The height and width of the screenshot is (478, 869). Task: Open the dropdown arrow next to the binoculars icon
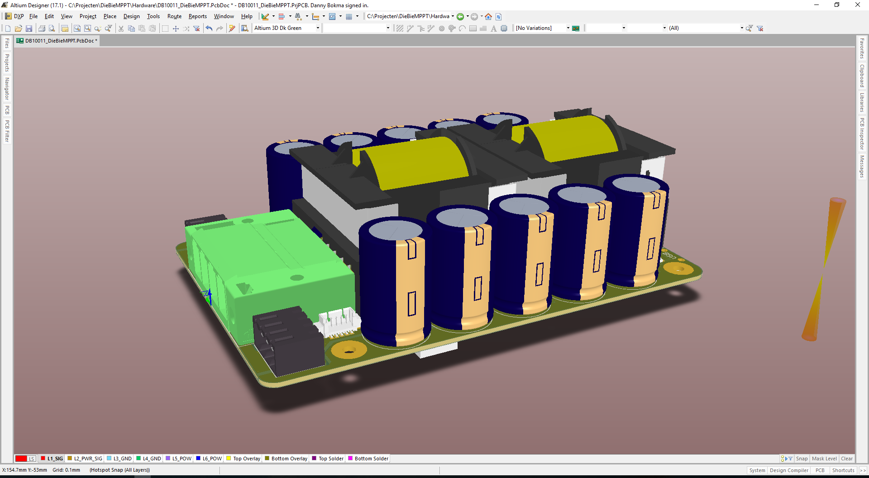coord(306,16)
